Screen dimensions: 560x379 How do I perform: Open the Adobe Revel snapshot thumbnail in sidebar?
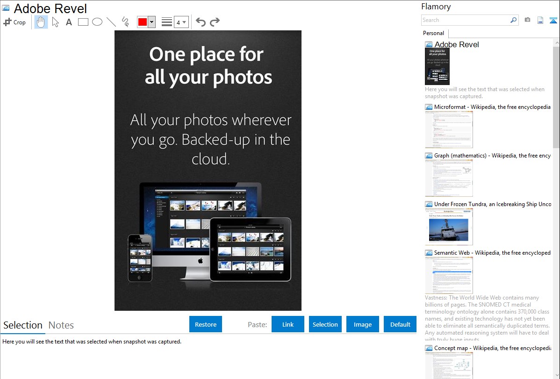coord(437,66)
